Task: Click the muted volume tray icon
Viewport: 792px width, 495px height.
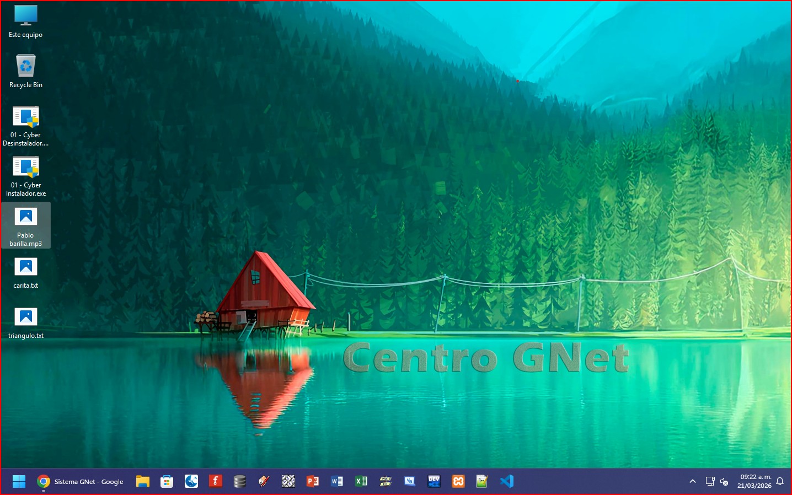Action: (724, 482)
